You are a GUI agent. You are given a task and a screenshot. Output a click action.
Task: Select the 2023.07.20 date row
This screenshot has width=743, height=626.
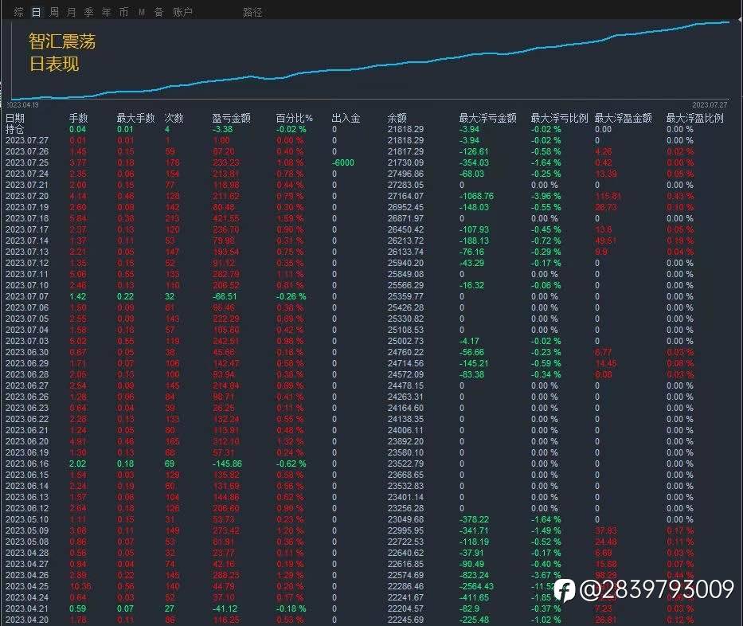27,196
